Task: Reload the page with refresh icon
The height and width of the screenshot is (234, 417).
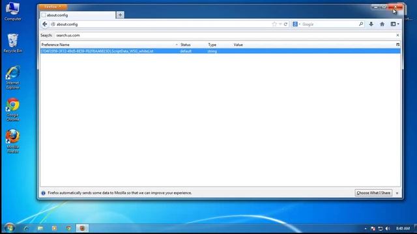Action: click(x=285, y=24)
